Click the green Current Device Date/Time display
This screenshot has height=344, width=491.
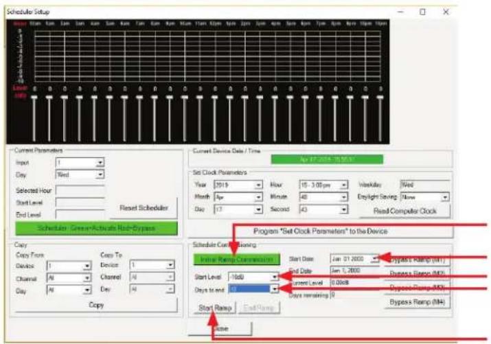(x=327, y=159)
